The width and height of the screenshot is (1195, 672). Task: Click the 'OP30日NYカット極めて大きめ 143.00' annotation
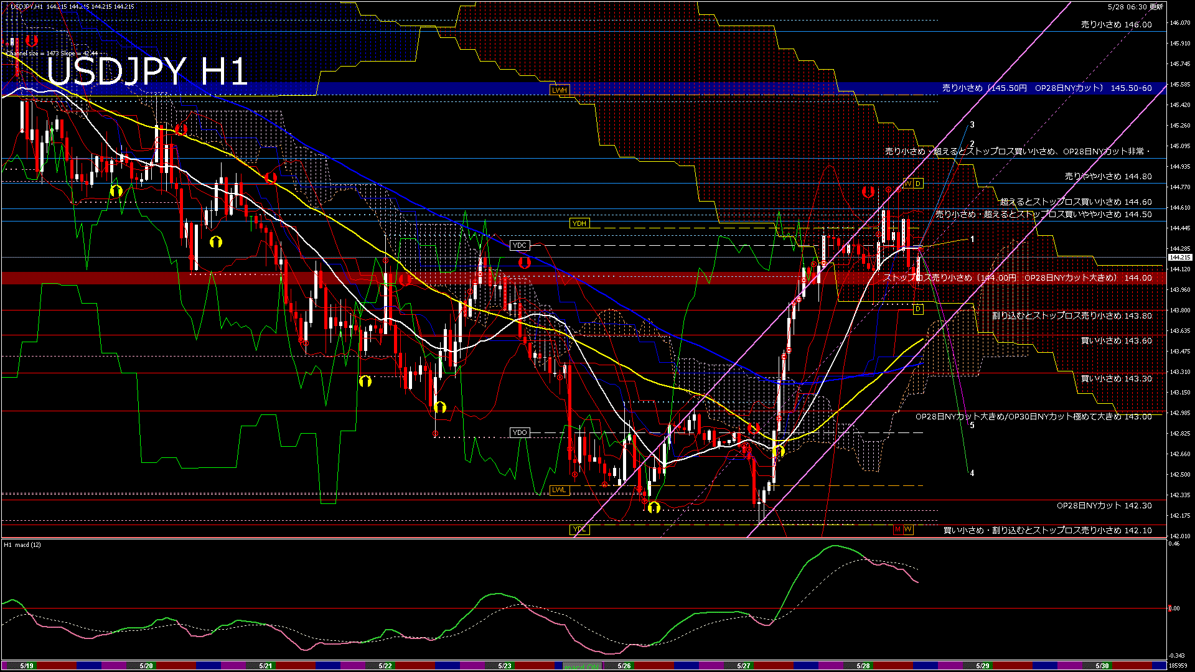point(1034,417)
